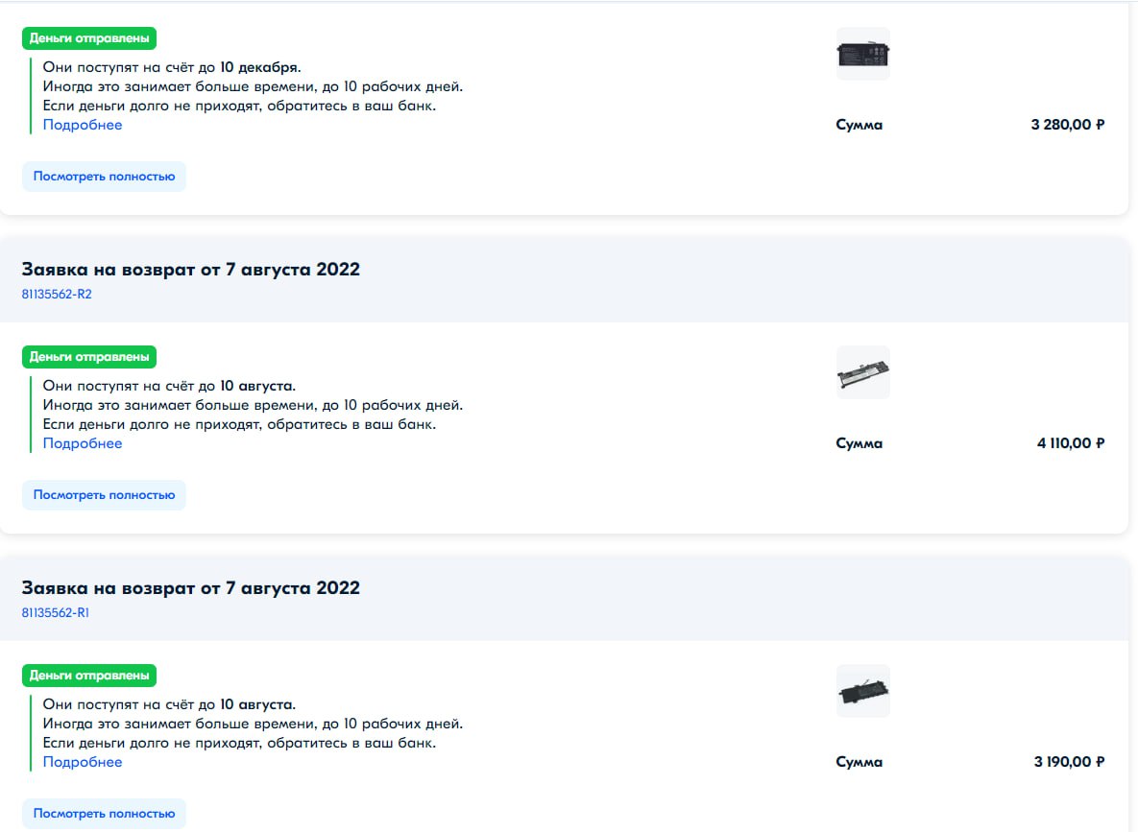Follow Подробнее link in the 81135562-R2 return
This screenshot has width=1138, height=832.
pos(82,443)
